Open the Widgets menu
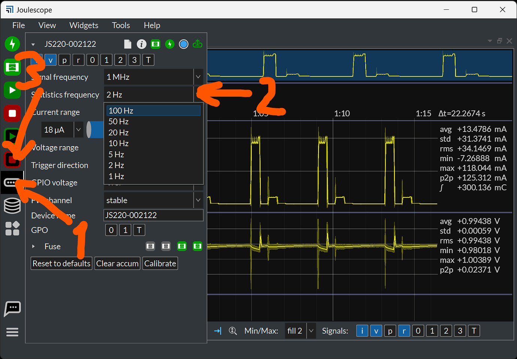Image resolution: width=517 pixels, height=359 pixels. pos(84,25)
